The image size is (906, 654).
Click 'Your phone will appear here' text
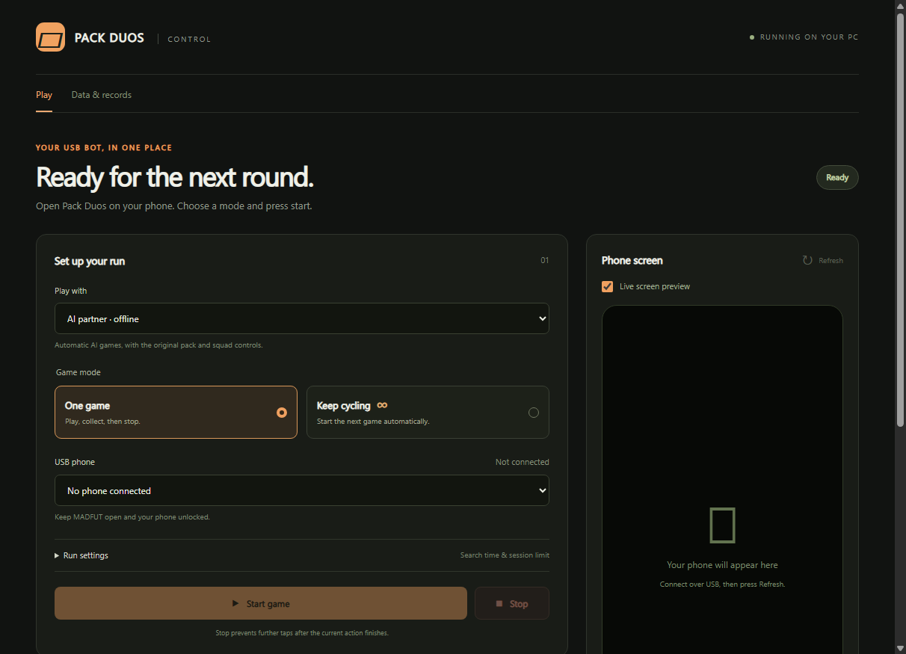click(722, 565)
